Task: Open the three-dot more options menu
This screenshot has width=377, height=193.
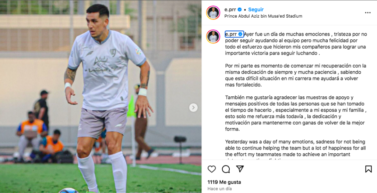Action: coord(368,13)
